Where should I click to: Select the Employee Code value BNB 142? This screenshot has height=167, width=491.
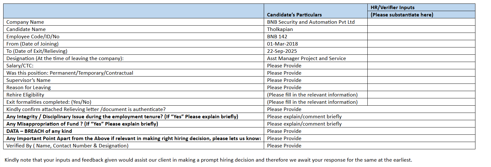tap(277, 37)
